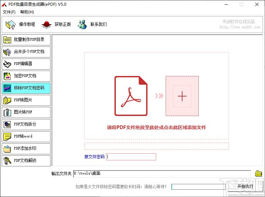Click the PDF文档拆分 icon
Screen dimensions: 265x197
coord(7,124)
